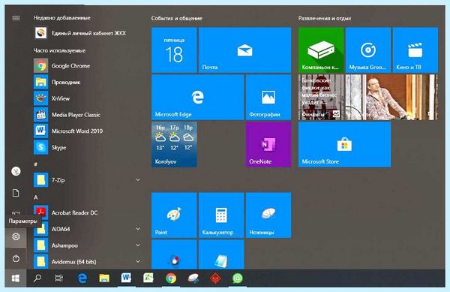Click the События и общение group header
Viewport: 450px width, 292px height.
click(177, 18)
